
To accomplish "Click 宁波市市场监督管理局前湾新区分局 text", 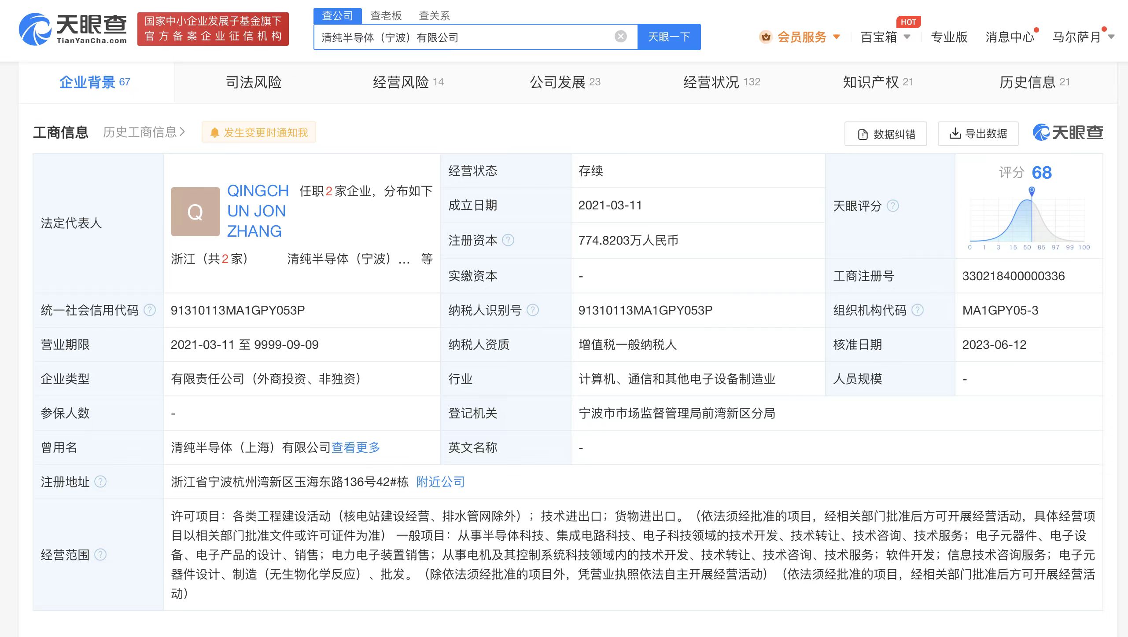I will [677, 414].
